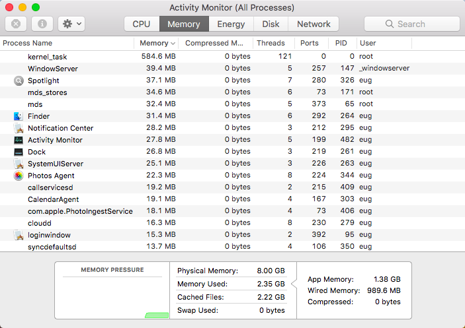Open the gear action menu
The image size is (465, 328).
coord(71,24)
